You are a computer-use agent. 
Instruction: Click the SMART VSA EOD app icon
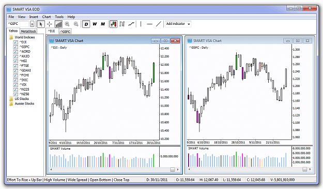point(9,9)
